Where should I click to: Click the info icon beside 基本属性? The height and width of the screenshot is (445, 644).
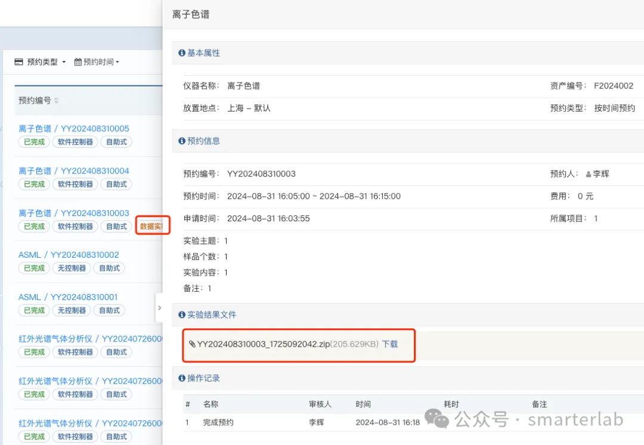point(181,53)
